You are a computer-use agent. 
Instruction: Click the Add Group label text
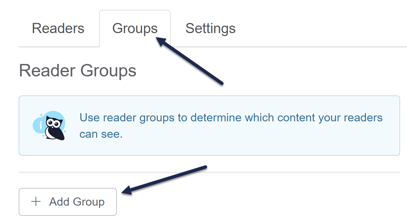(77, 202)
